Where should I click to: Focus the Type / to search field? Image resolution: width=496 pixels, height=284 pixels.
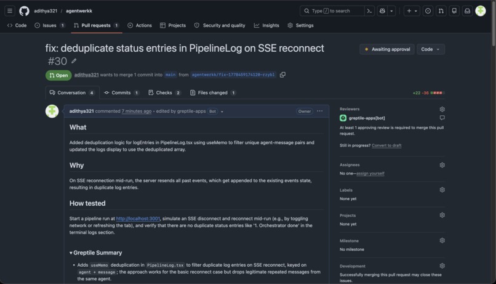[x=332, y=10]
